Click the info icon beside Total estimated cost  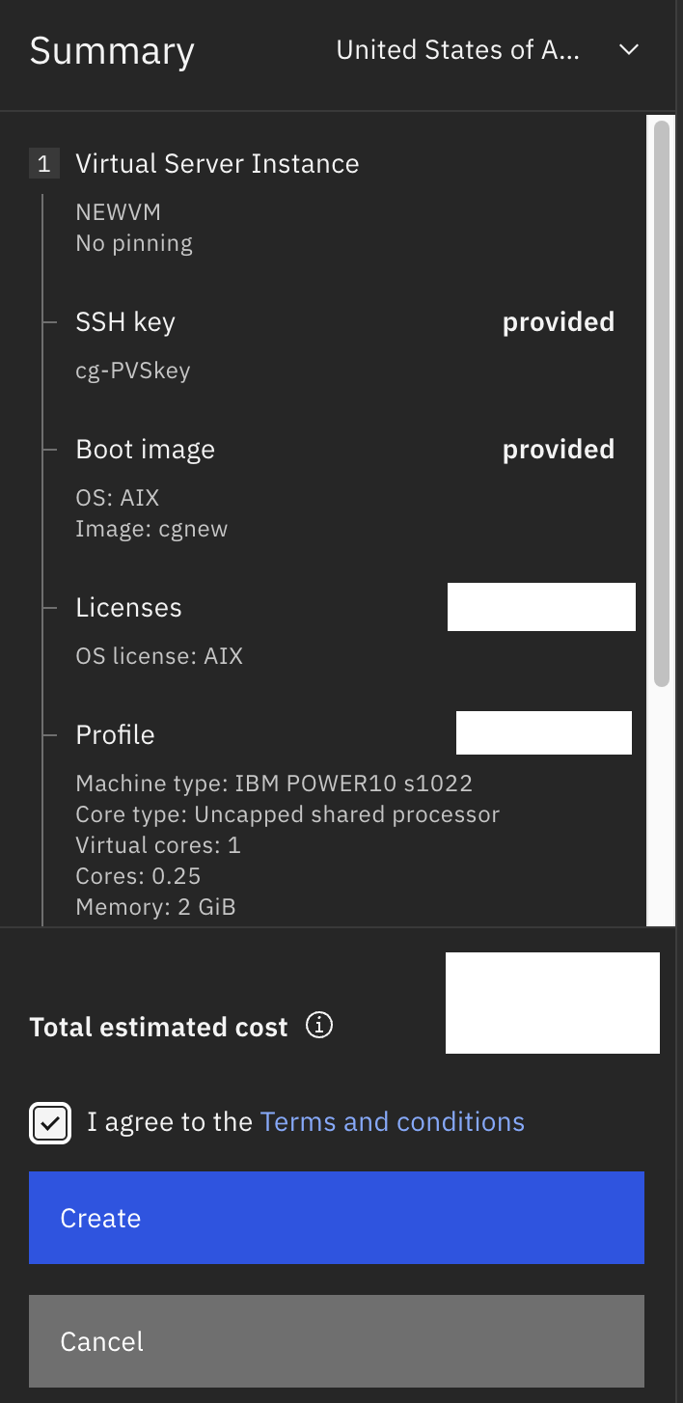point(319,1025)
